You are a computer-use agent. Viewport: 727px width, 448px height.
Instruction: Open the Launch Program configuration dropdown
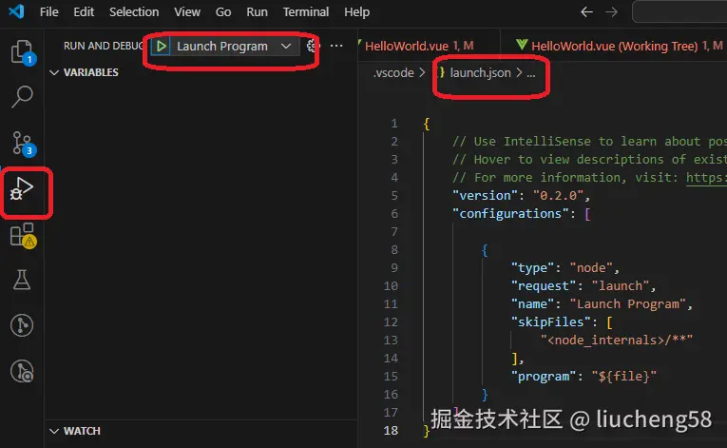click(234, 46)
